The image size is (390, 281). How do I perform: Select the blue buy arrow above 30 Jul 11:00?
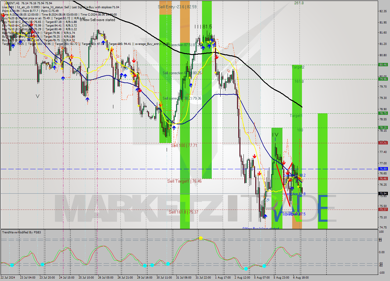pos(174,126)
